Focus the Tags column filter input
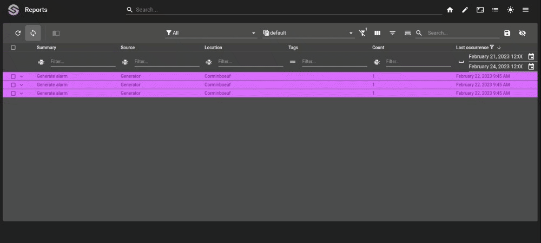This screenshot has height=243, width=541. click(x=335, y=62)
